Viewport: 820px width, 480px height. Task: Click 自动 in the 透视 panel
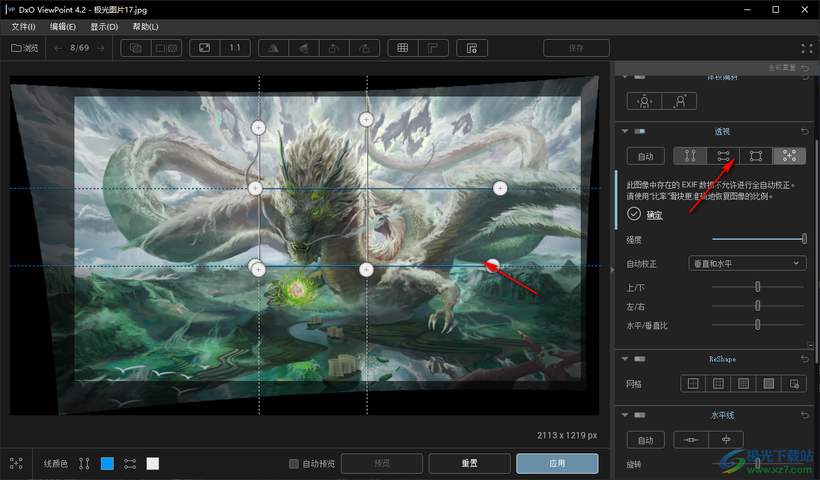click(646, 156)
